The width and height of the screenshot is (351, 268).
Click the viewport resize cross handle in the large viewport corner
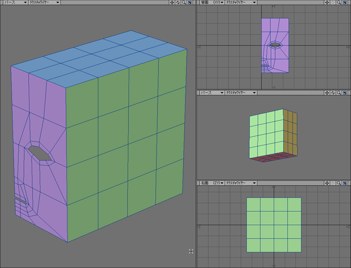point(191,251)
